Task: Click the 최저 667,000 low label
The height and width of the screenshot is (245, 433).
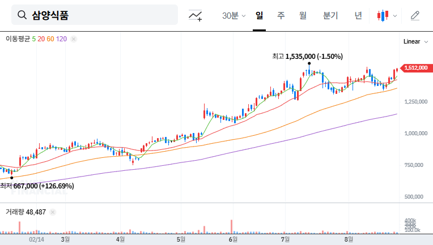Action: 37,186
